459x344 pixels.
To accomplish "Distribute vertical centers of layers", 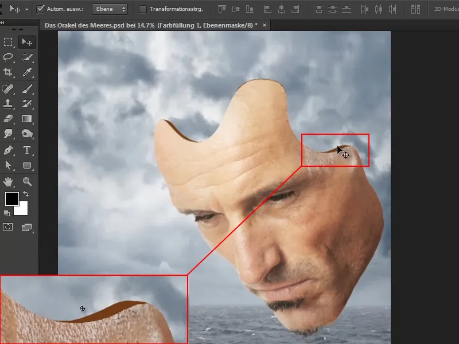I will point(333,9).
